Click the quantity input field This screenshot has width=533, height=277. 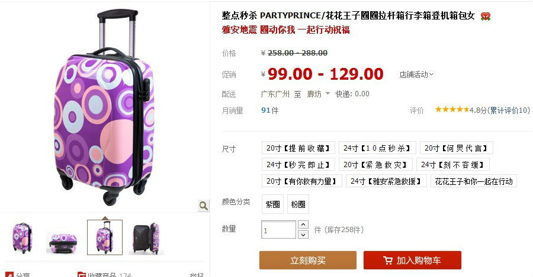click(279, 230)
